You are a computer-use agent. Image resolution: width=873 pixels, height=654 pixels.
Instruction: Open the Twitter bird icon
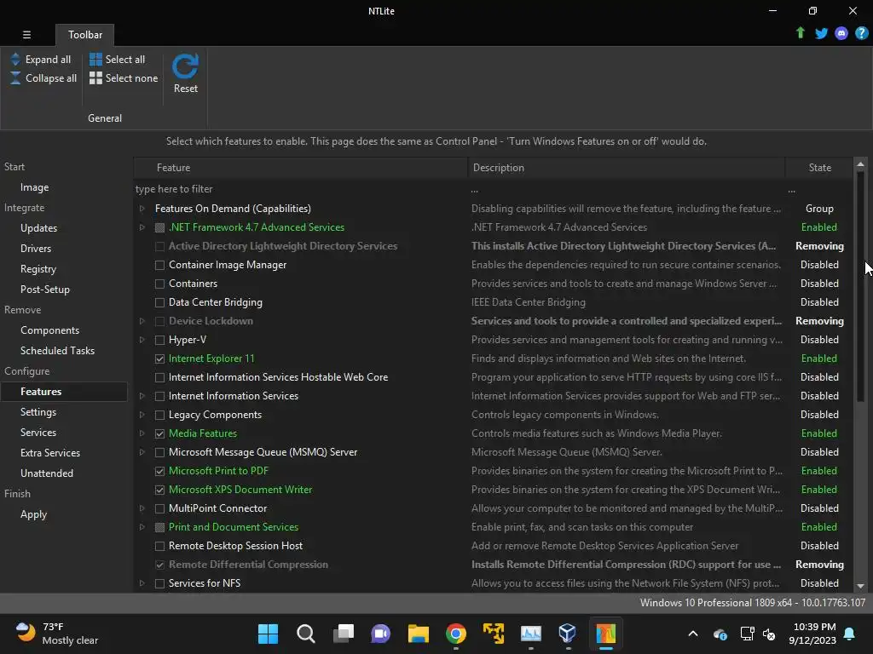click(x=821, y=33)
